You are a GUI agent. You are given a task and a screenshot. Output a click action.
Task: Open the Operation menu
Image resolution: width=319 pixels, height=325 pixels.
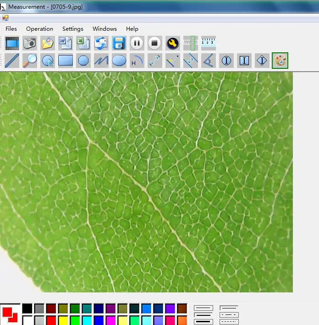[39, 28]
